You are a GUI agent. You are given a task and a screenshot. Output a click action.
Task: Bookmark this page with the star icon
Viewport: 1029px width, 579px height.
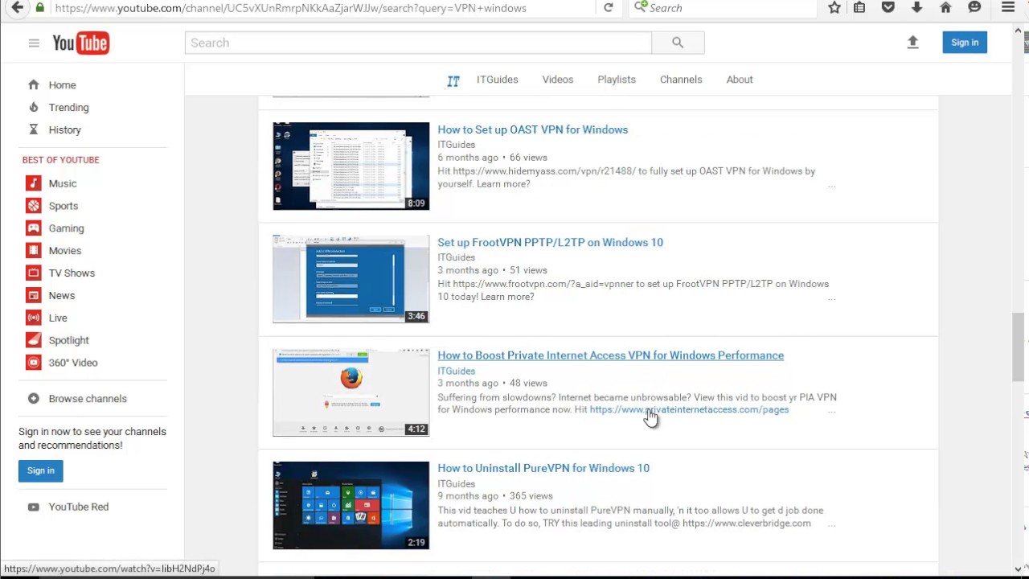pyautogui.click(x=834, y=8)
